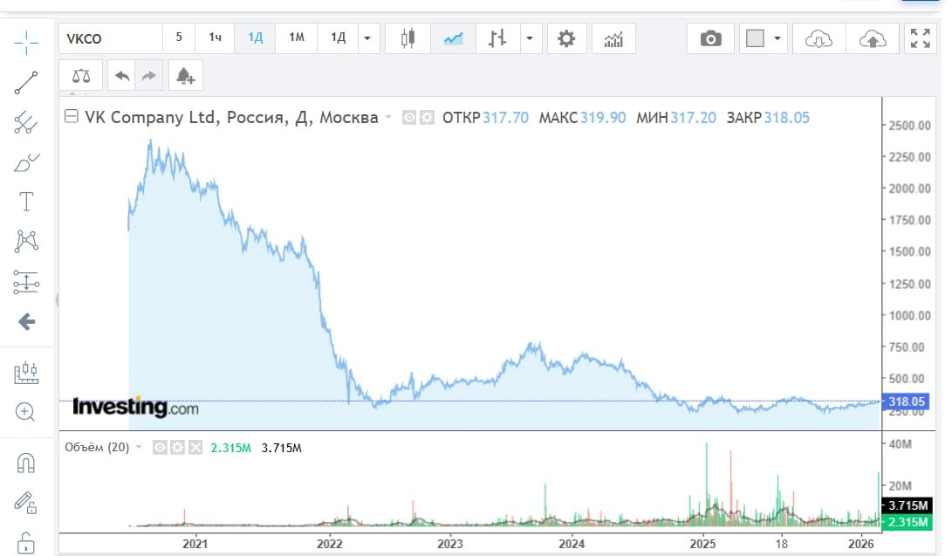Undo the last chart action
The width and height of the screenshot is (952, 556).
pos(122,76)
